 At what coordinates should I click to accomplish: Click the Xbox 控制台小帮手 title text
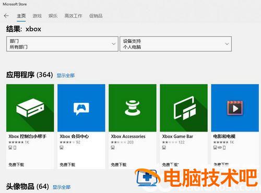pyautogui.click(x=28, y=136)
